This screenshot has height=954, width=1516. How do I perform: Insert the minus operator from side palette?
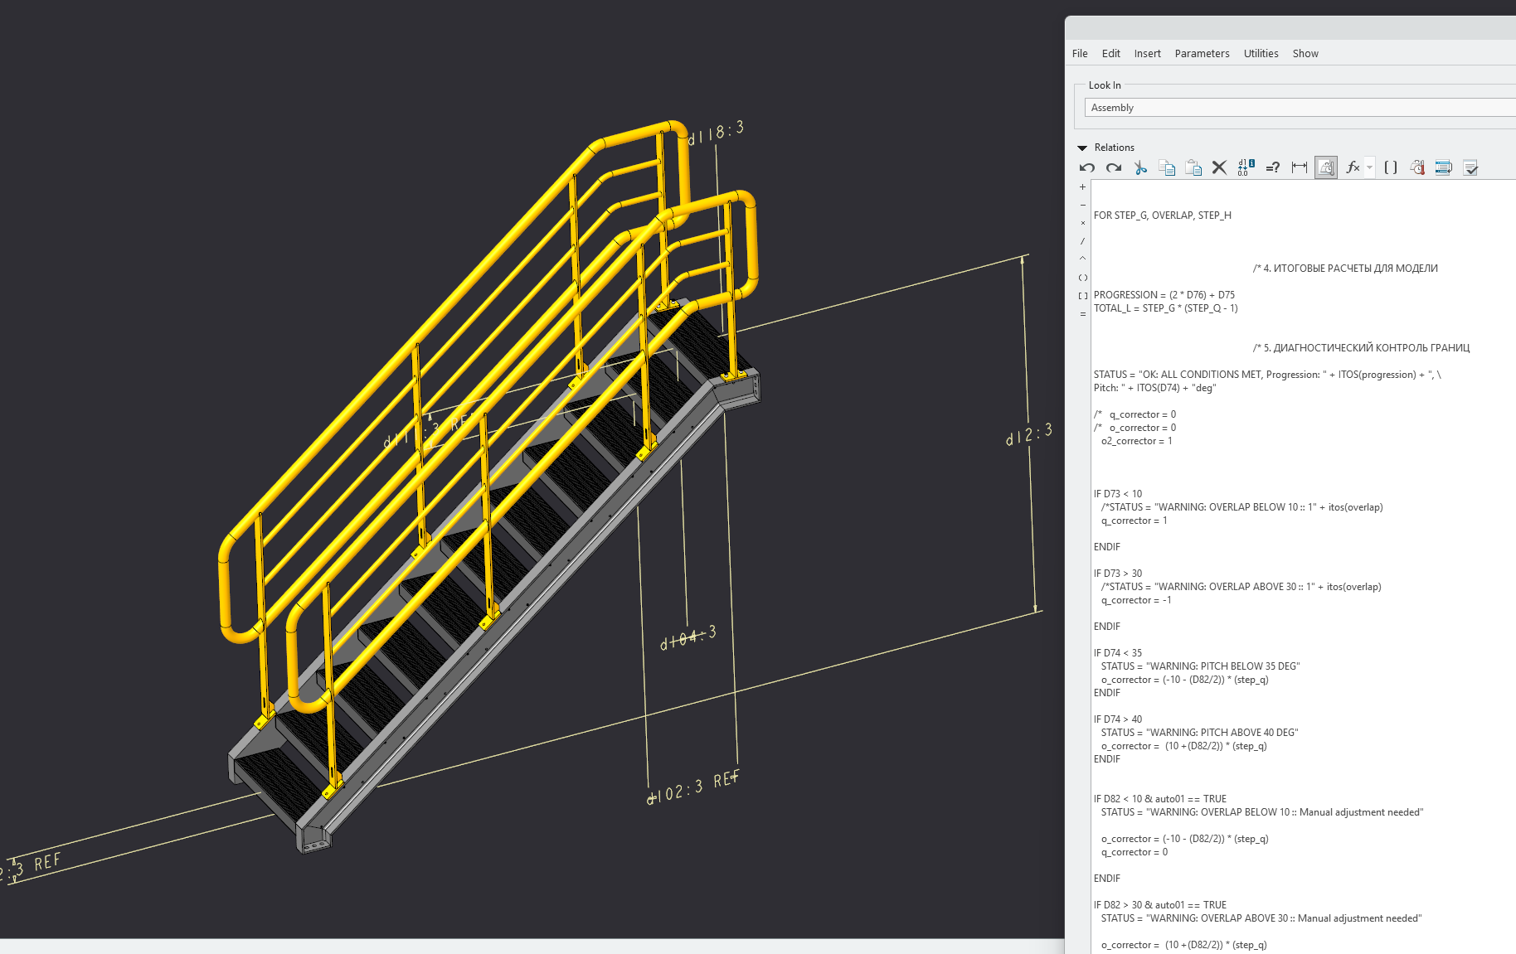pyautogui.click(x=1082, y=205)
